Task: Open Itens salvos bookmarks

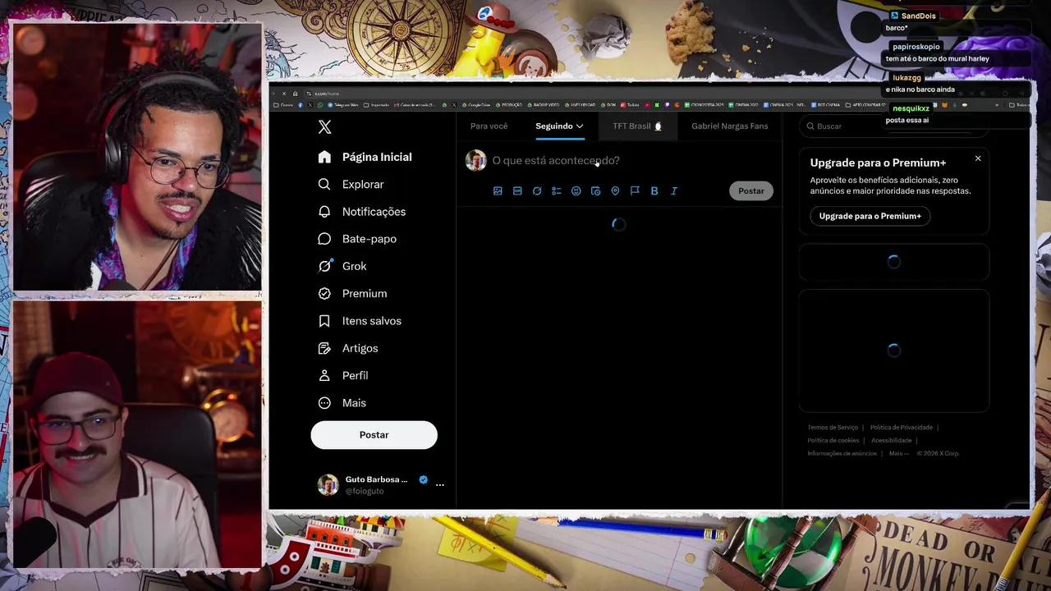Action: coord(360,321)
